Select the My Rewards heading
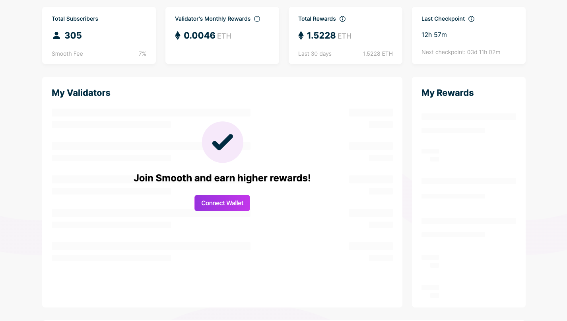Viewport: 567px width, 321px height. pyautogui.click(x=447, y=93)
